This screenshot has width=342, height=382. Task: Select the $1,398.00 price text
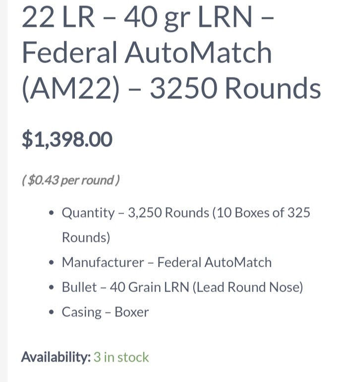pyautogui.click(x=67, y=140)
